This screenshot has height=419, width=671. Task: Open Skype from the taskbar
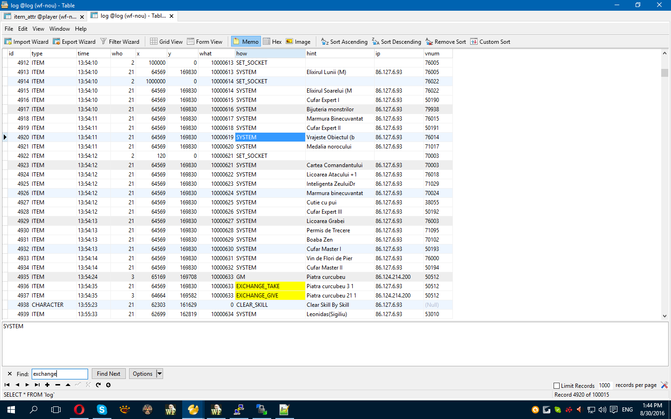coord(102,410)
